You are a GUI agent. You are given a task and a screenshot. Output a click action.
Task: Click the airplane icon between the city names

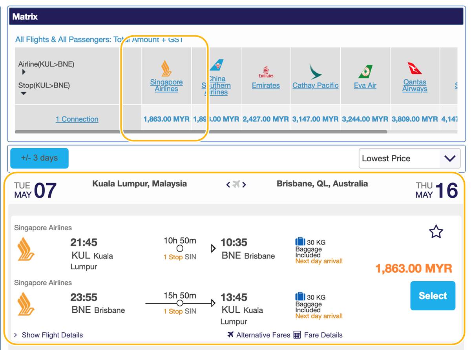236,184
